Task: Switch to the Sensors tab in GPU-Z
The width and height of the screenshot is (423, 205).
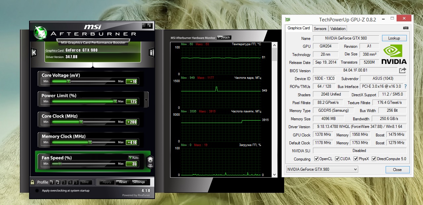Action: click(x=320, y=29)
